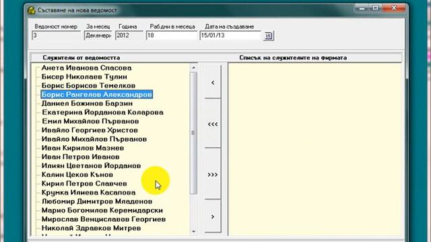The image size is (431, 242).
Task: Click the Ведомост номер input field
Action: coord(57,36)
